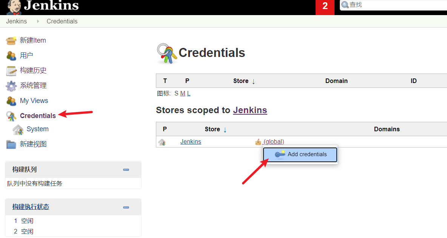Click the Jenkins logo title text
Screen dimensions: 447x238
[51, 6]
